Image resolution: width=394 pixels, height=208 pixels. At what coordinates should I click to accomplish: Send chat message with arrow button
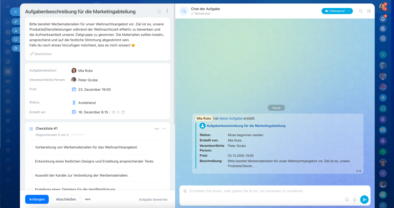364,199
